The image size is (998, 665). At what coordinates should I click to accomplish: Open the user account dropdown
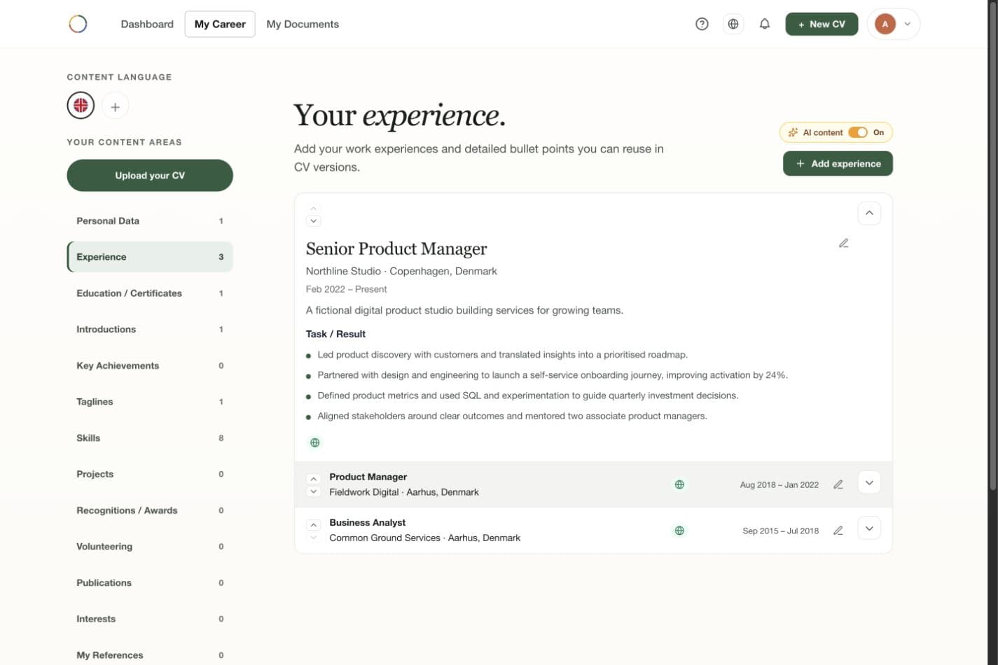[x=894, y=24]
